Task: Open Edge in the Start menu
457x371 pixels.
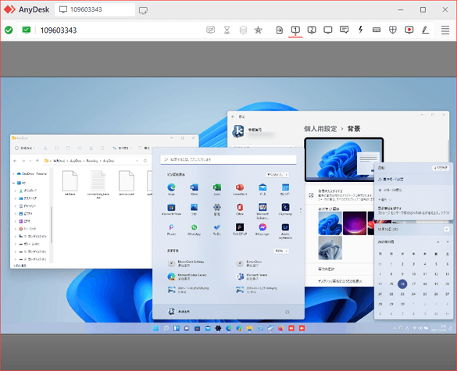Action: (x=171, y=189)
